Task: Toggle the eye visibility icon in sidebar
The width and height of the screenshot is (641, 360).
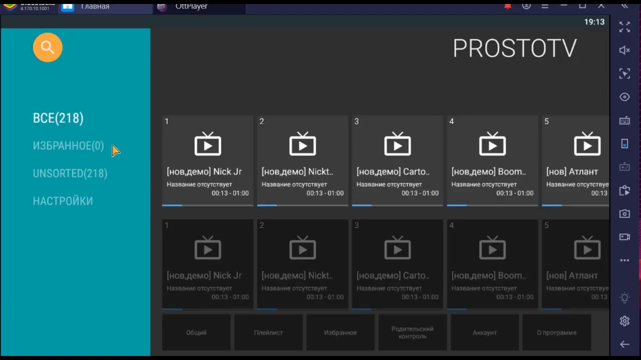Action: pyautogui.click(x=624, y=97)
